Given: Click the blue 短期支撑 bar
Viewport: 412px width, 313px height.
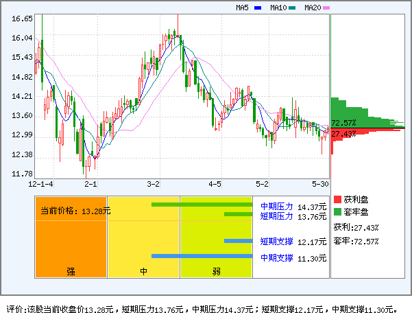Looking at the screenshot, I should 239,241.
